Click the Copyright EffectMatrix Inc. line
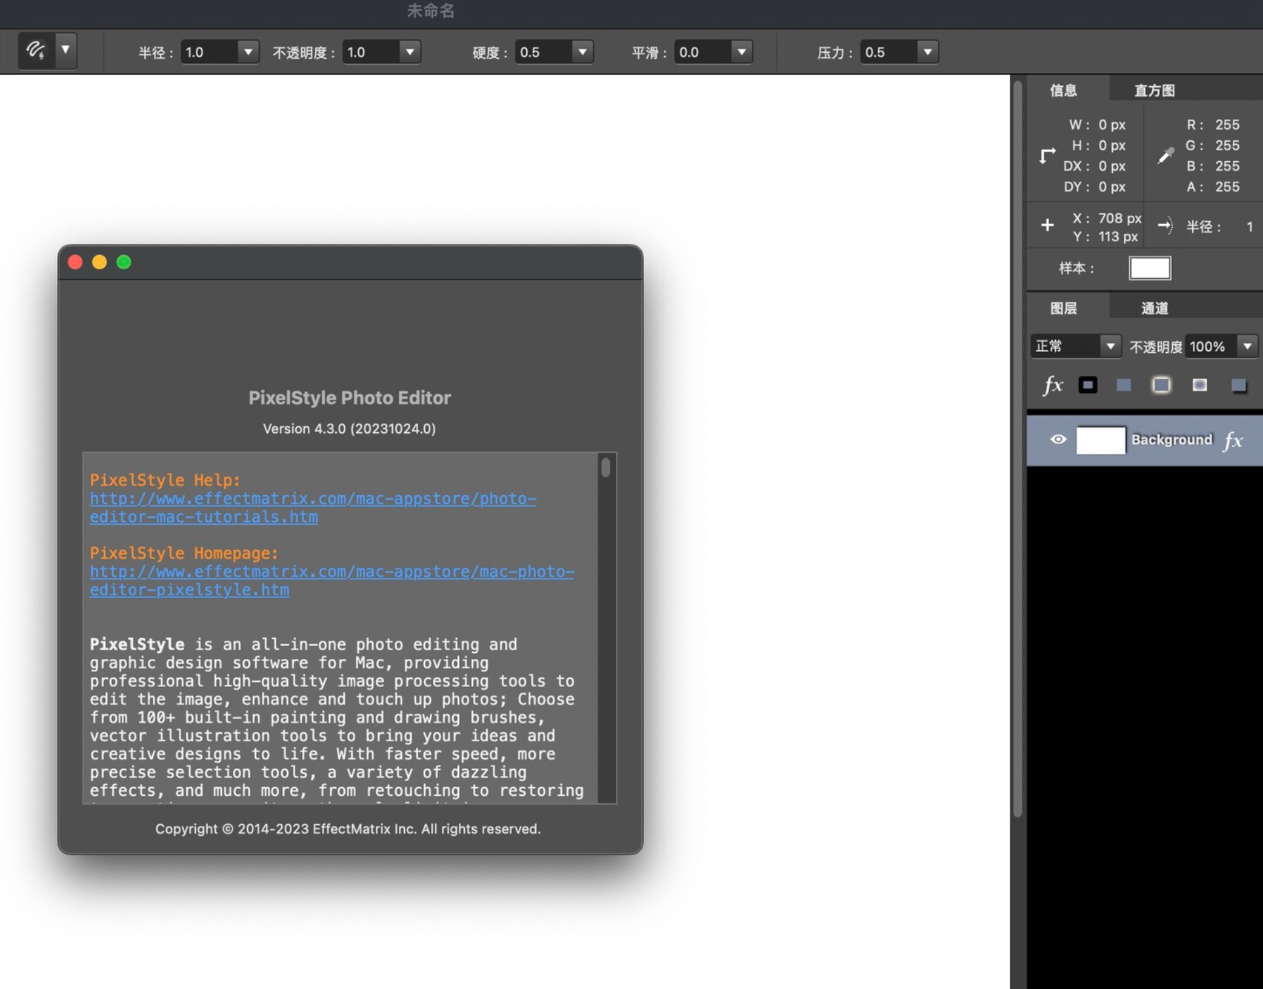The image size is (1263, 989). point(348,829)
